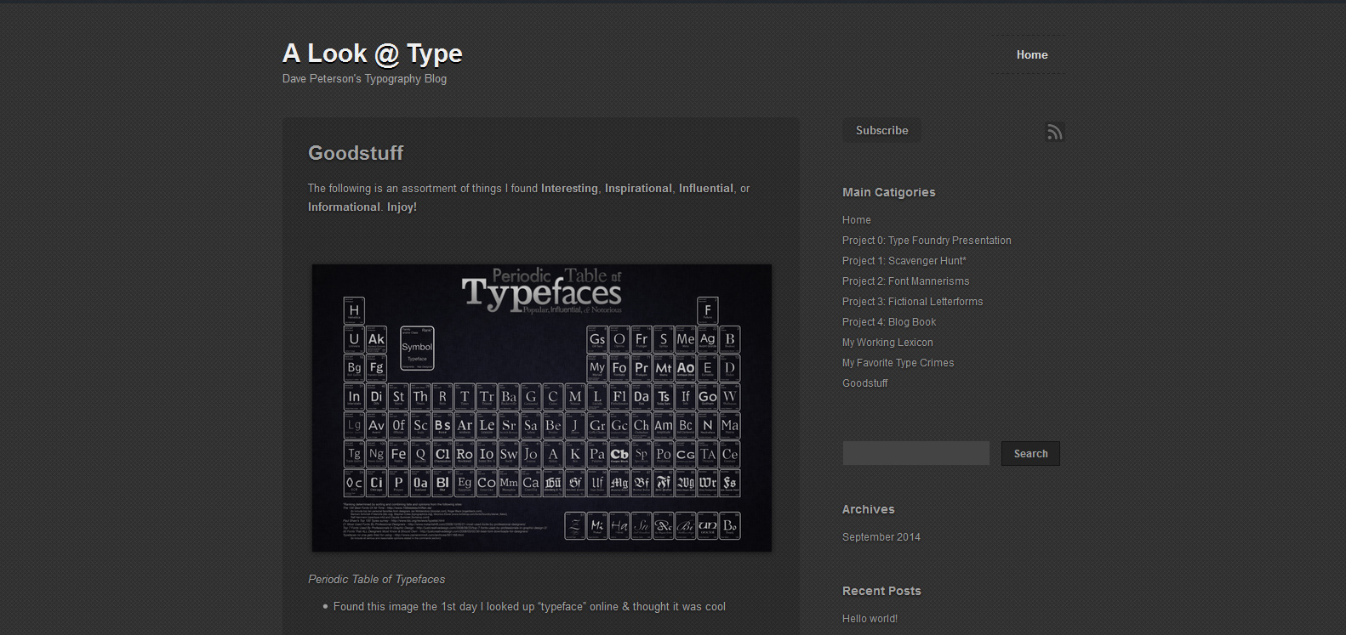Click the RSS feed icon

1054,132
